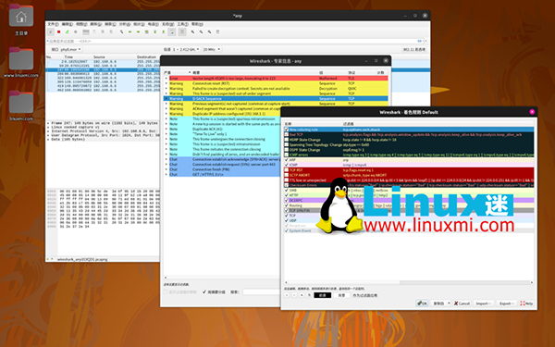Viewport: 555px width, 347px height.
Task: Open the Help (帮助) menu
Action: [x=197, y=24]
